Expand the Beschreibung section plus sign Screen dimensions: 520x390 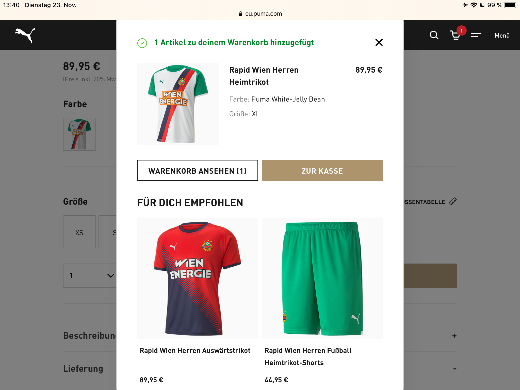(454, 336)
